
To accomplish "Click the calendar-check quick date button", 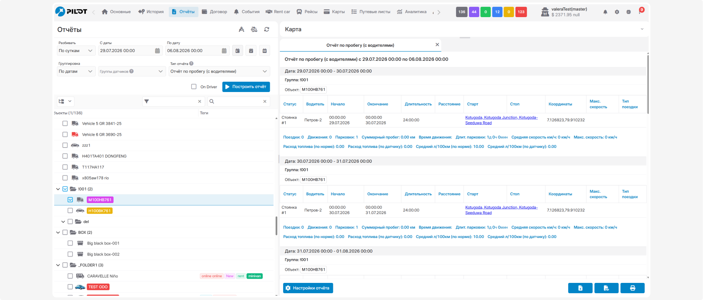I will coord(251,51).
